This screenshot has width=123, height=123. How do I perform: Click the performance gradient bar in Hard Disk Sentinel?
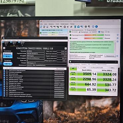tap(94, 35)
